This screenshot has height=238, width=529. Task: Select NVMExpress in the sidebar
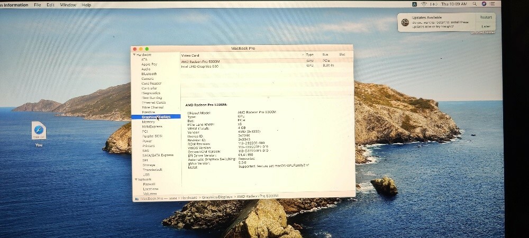(152, 126)
